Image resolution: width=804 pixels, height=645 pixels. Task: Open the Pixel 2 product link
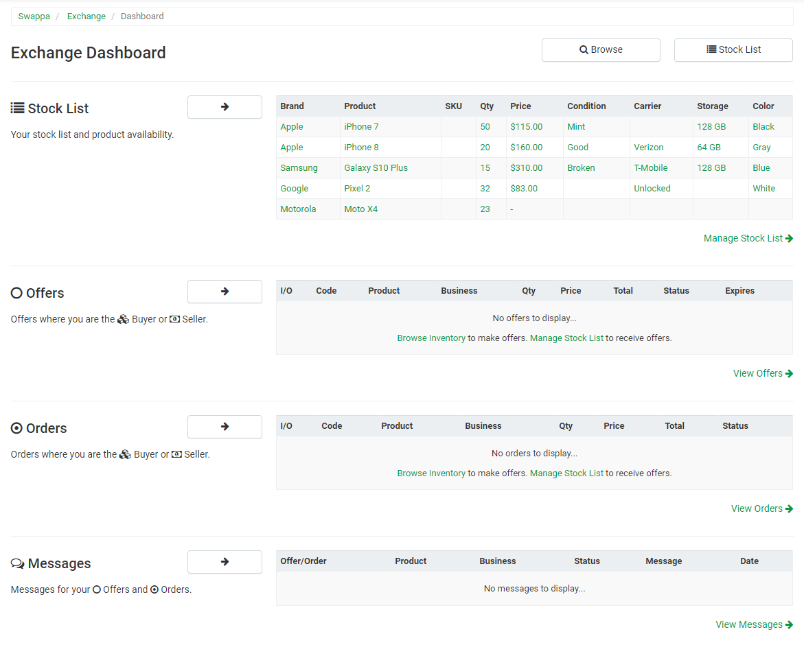tap(357, 189)
